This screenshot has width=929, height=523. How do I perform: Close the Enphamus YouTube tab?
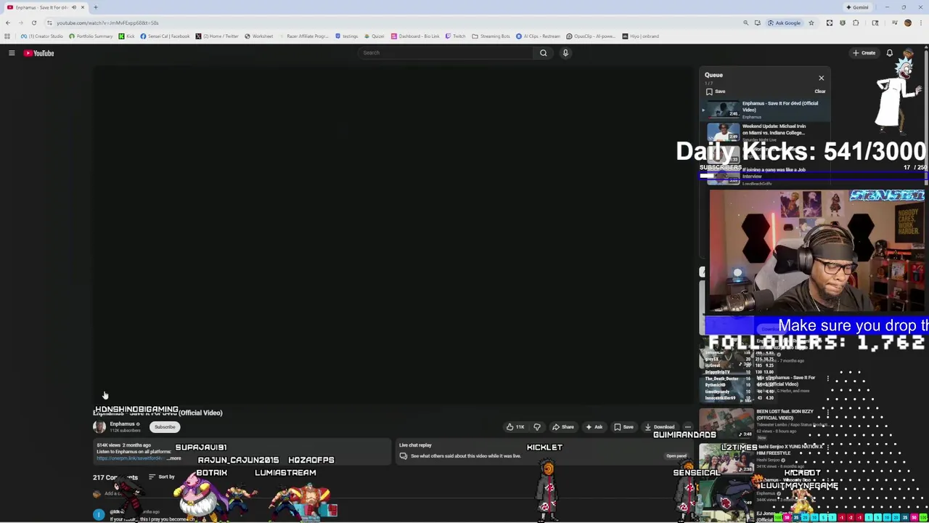click(83, 7)
